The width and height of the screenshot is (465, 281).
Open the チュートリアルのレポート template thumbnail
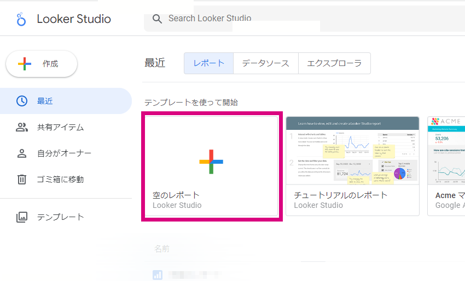point(353,151)
